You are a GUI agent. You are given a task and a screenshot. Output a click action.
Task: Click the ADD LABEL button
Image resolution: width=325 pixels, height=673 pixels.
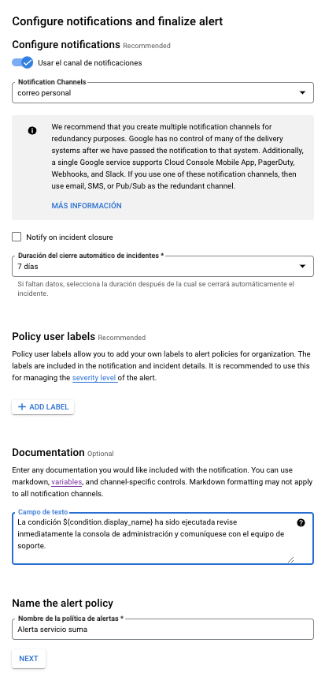click(x=42, y=407)
